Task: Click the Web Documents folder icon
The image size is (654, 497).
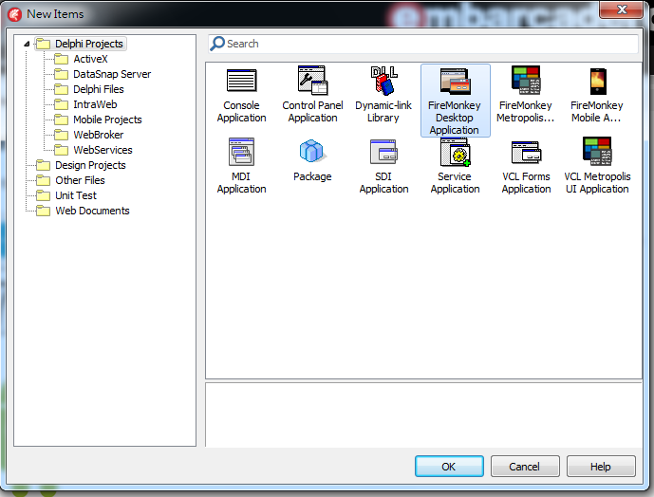Action: (x=43, y=211)
